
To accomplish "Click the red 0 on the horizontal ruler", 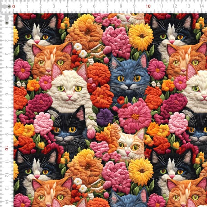I will pos(13,7).
